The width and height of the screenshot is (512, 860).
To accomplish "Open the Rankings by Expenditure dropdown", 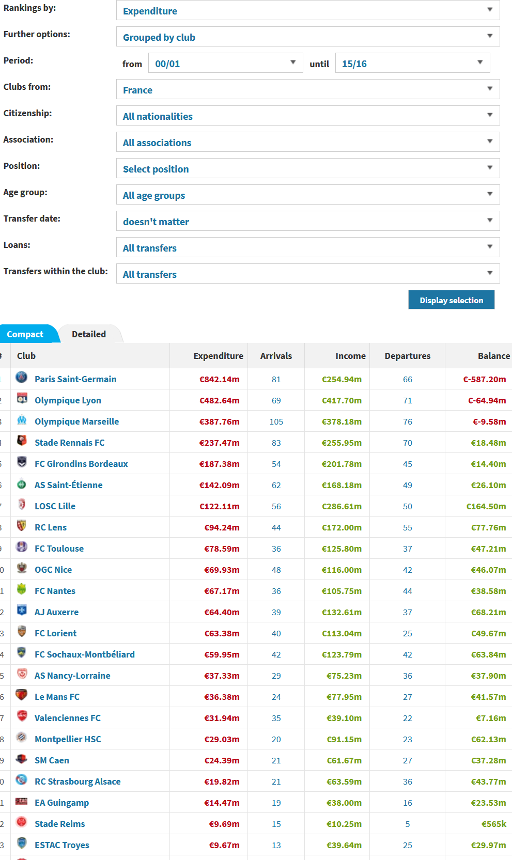I will pos(308,10).
